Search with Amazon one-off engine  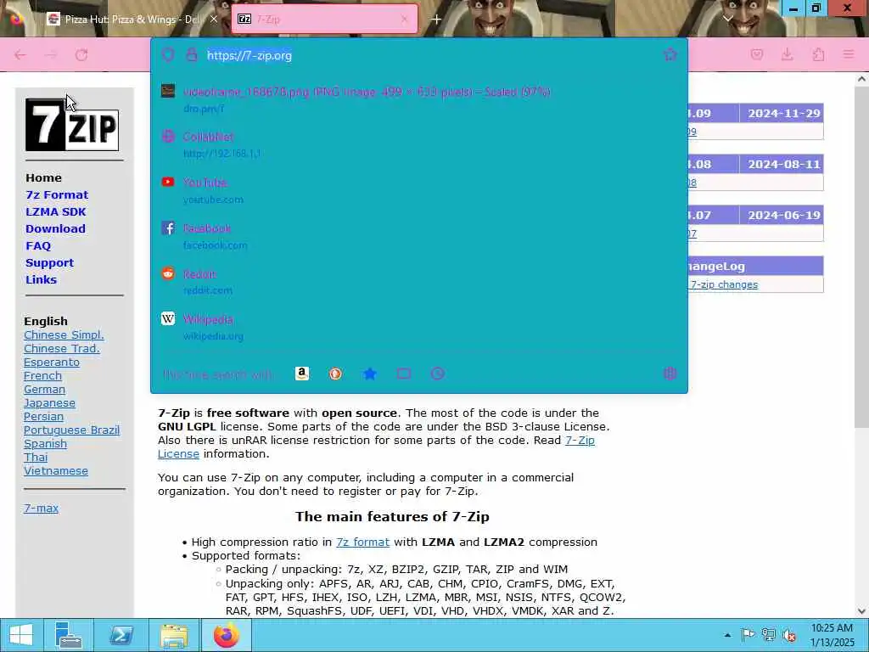coord(302,374)
